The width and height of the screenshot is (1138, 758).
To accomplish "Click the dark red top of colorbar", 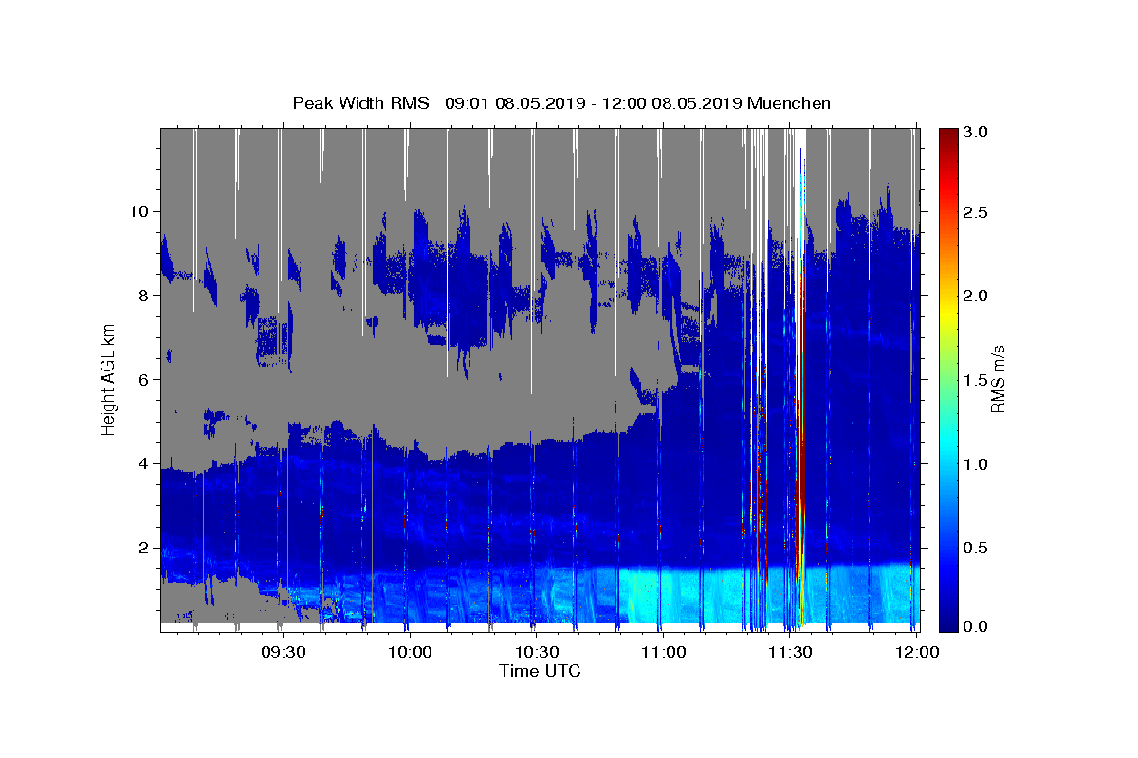I will 948,137.
